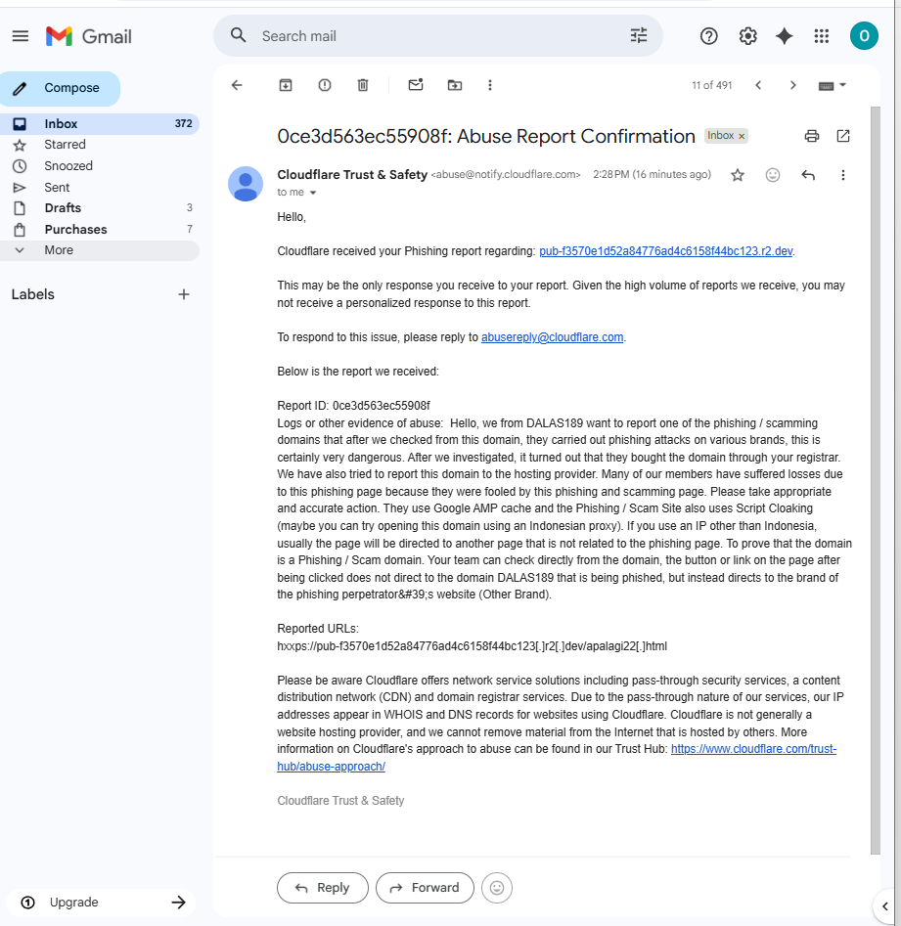Open the Snoozed folder
This screenshot has height=926, width=901.
click(x=99, y=166)
